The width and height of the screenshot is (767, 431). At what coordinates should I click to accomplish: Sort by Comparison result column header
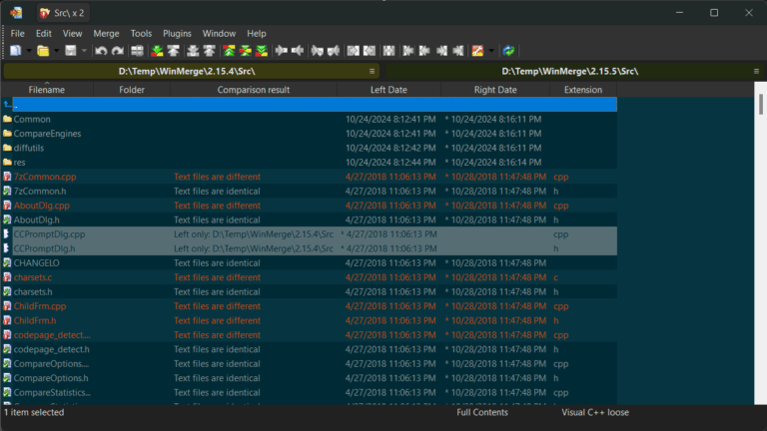(x=254, y=90)
